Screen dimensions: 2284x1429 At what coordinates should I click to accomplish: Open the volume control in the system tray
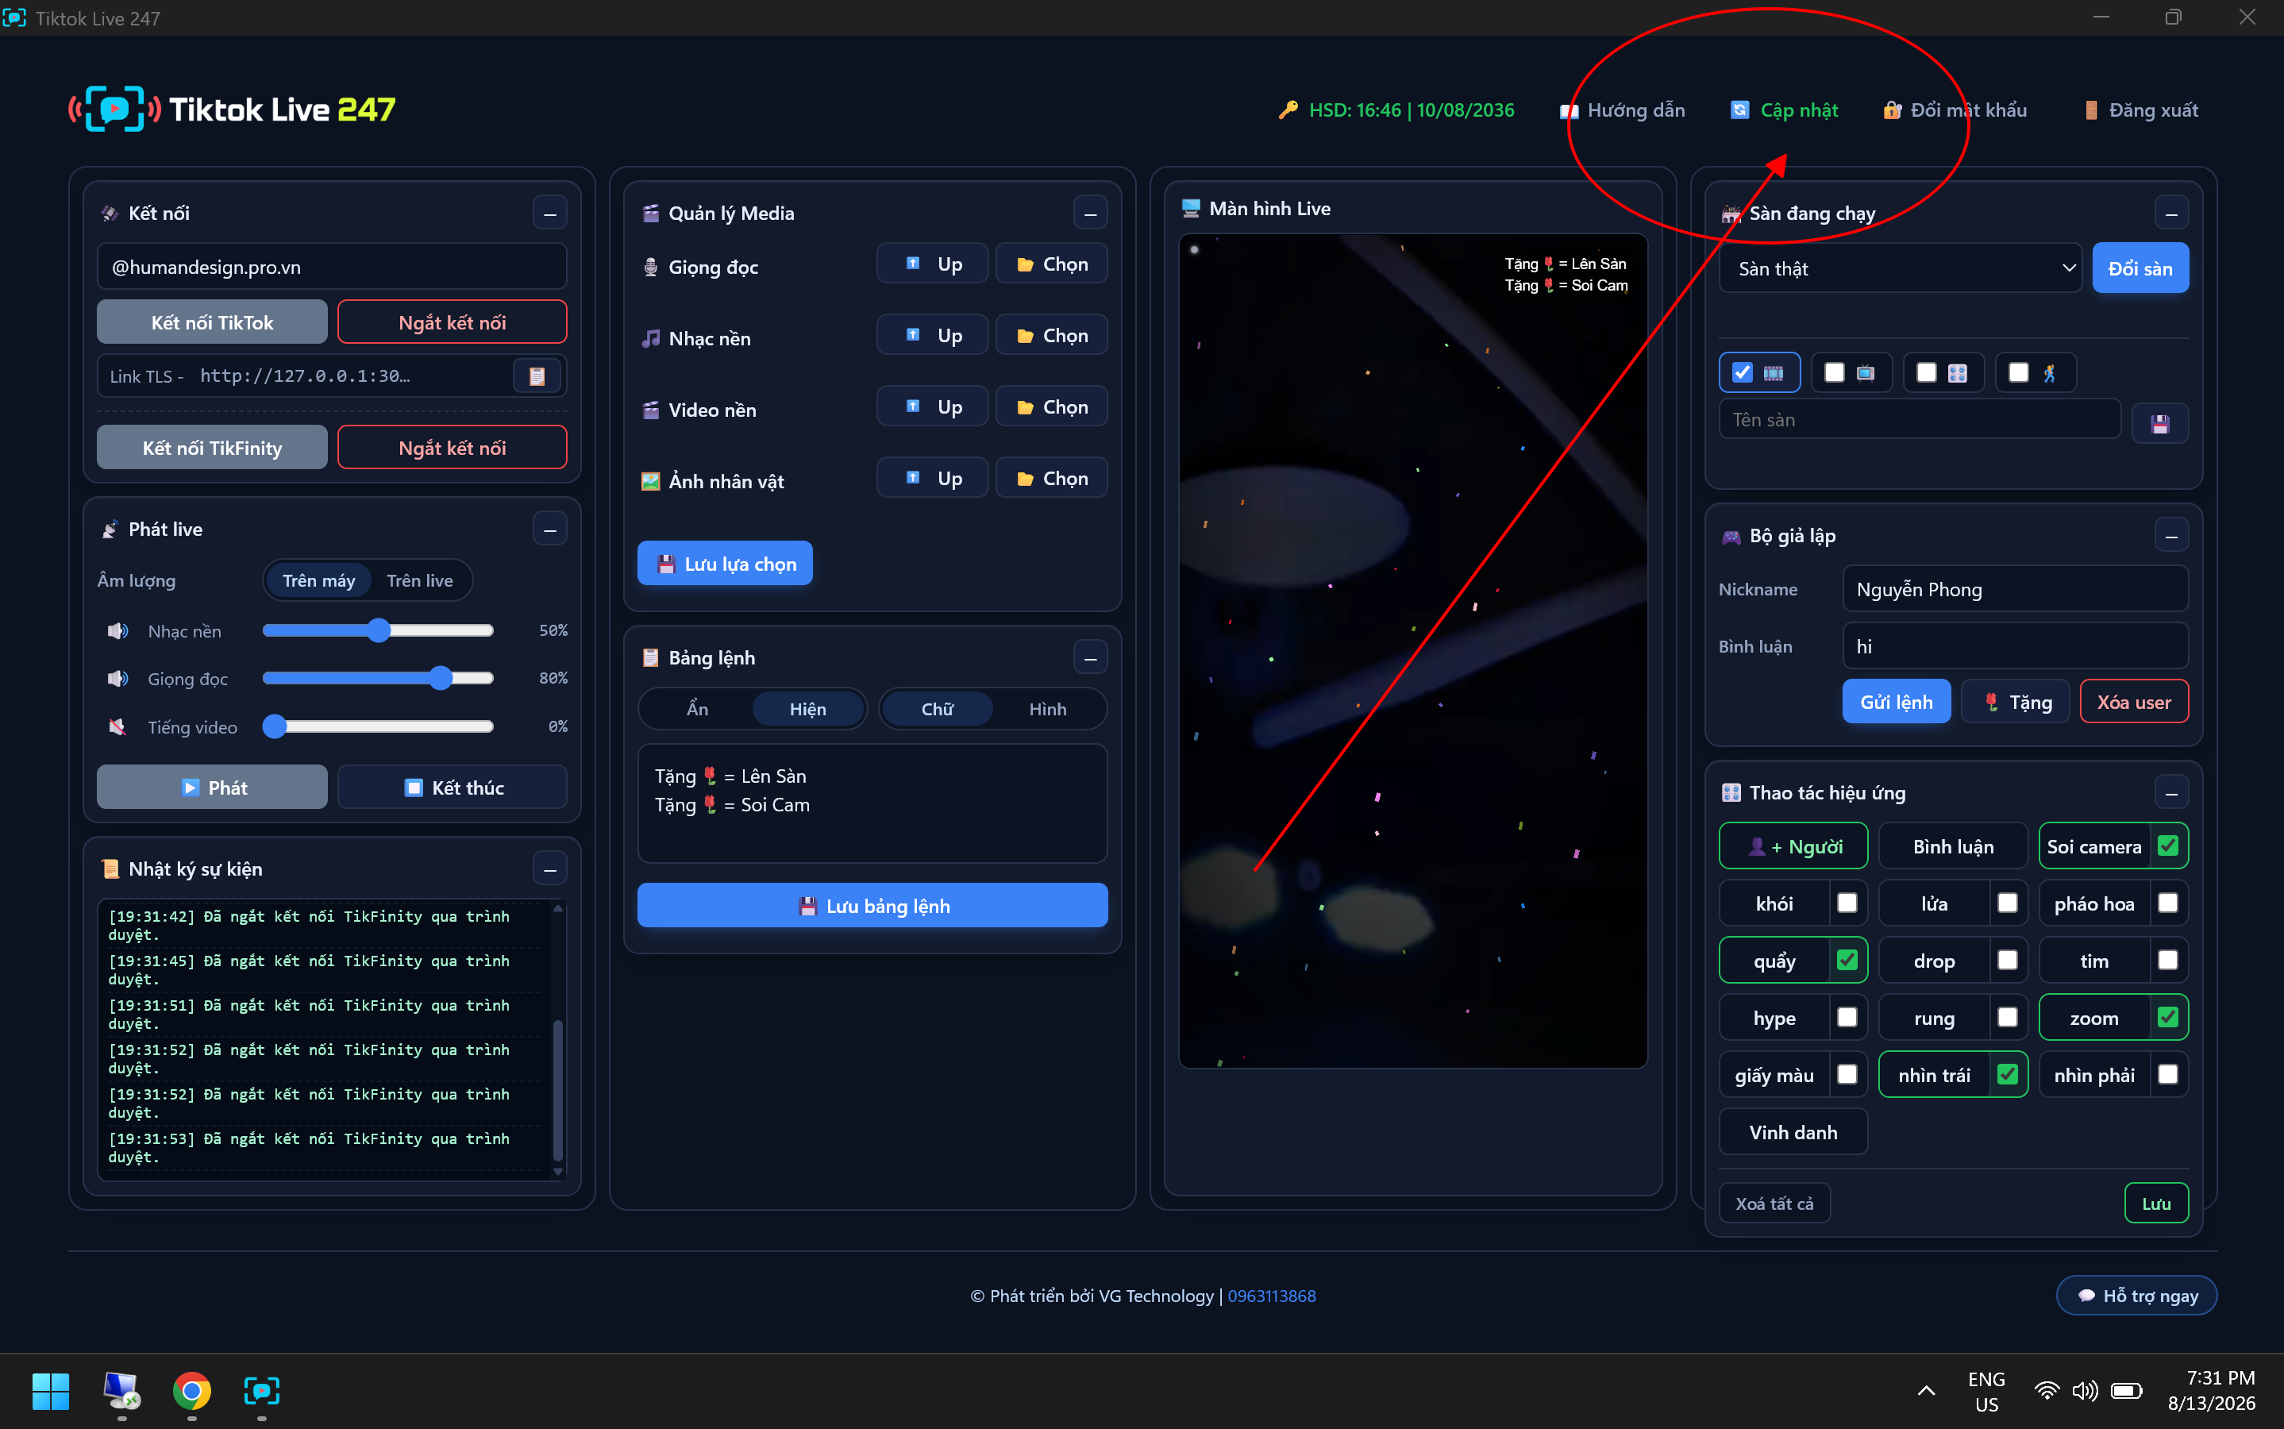coord(2085,1390)
